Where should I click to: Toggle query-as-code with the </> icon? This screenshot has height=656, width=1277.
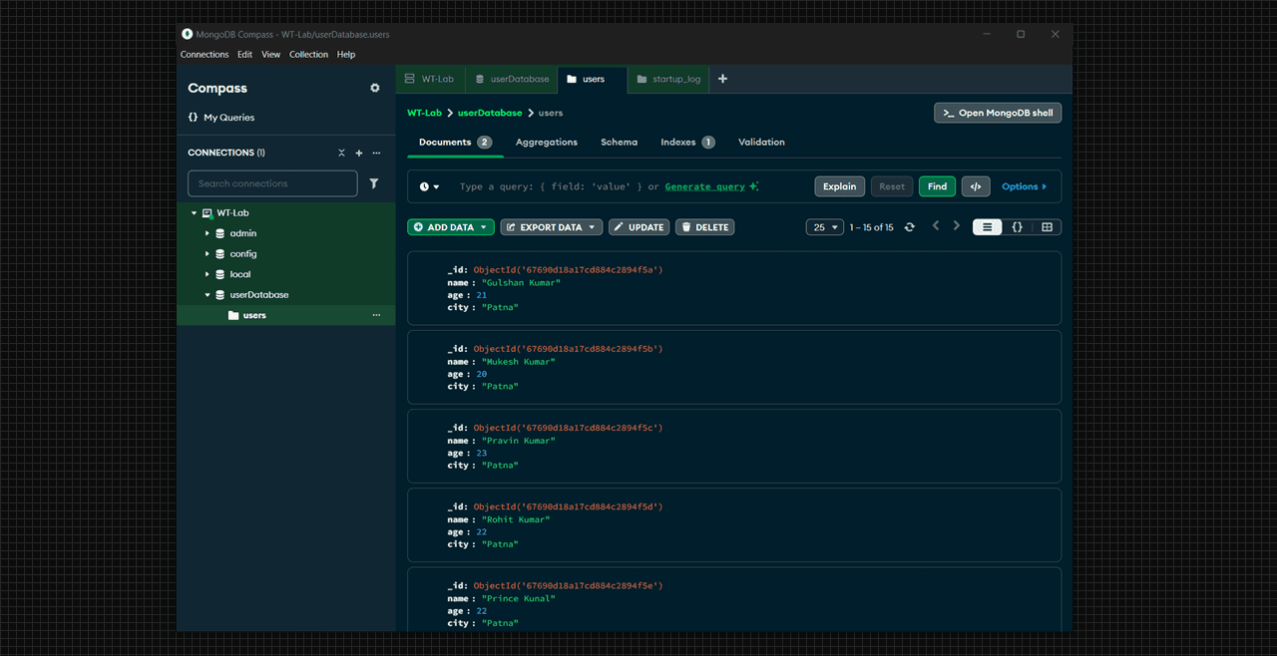(976, 186)
